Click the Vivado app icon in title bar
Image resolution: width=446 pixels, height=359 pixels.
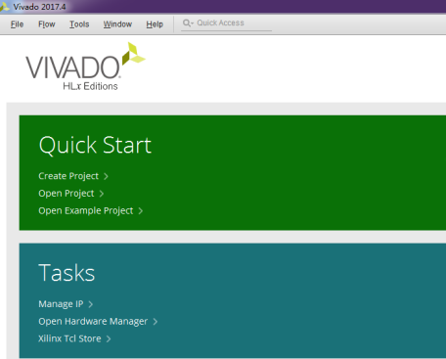[4, 7]
